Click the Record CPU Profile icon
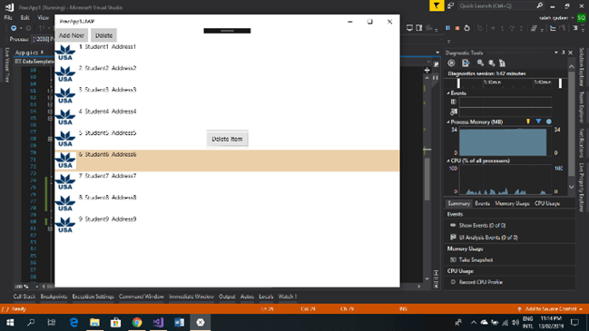The height and width of the screenshot is (331, 589). (x=453, y=282)
